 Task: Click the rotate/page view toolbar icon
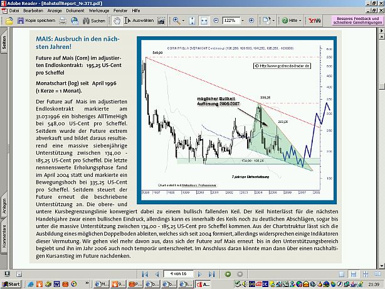click(x=266, y=21)
